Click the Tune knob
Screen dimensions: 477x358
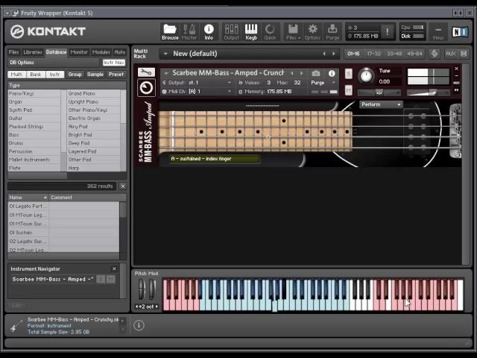(366, 76)
